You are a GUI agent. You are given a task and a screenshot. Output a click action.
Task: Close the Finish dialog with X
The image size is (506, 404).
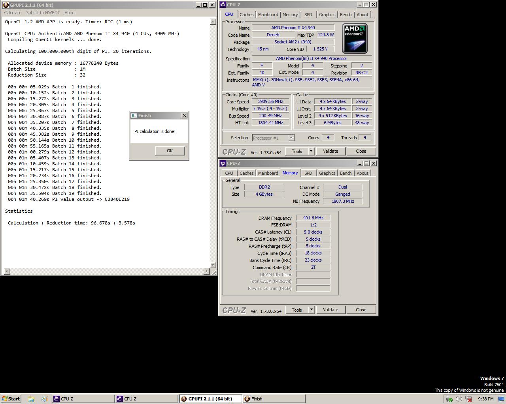point(184,116)
